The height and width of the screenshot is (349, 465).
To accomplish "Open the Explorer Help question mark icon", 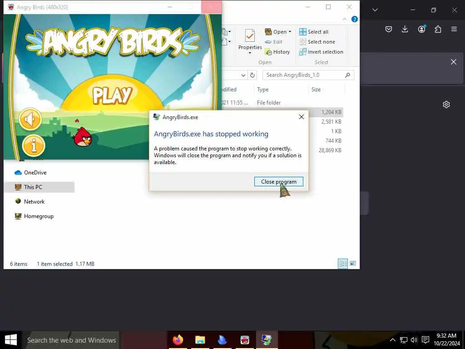I will coord(354,19).
